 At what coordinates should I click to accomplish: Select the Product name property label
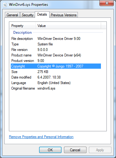(x=22, y=55)
